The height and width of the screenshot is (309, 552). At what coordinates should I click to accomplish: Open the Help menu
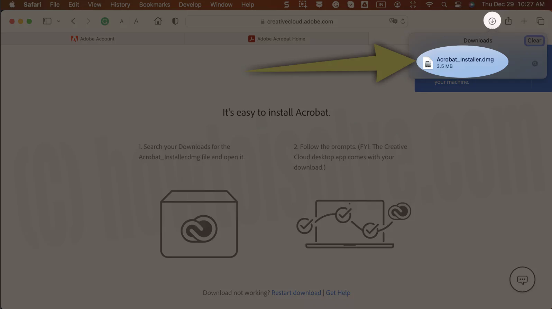[248, 4]
